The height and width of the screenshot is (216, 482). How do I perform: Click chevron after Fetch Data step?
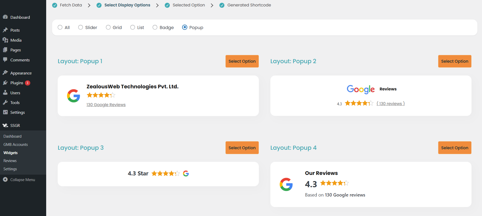89,5
